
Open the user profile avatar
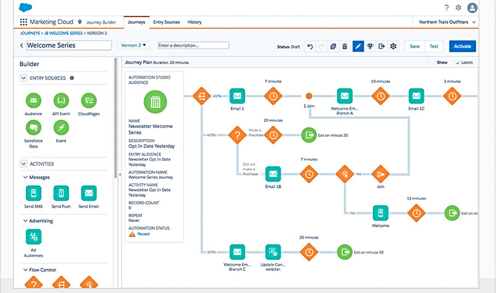pos(472,7)
